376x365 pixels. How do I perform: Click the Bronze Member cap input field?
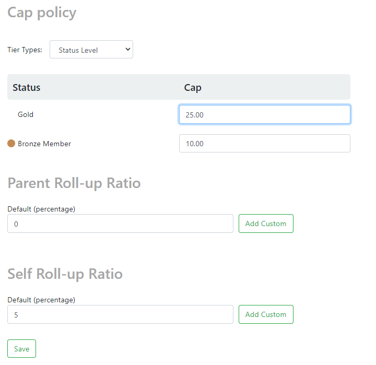point(264,144)
